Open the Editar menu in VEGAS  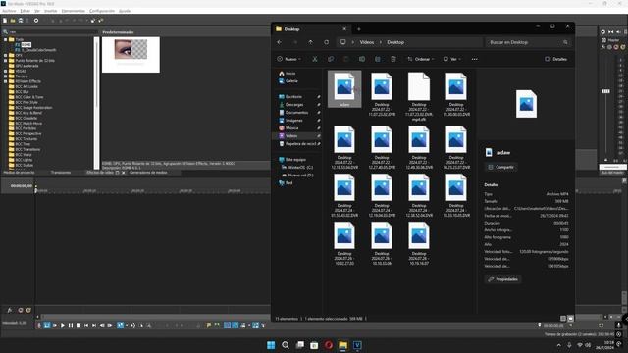point(25,11)
